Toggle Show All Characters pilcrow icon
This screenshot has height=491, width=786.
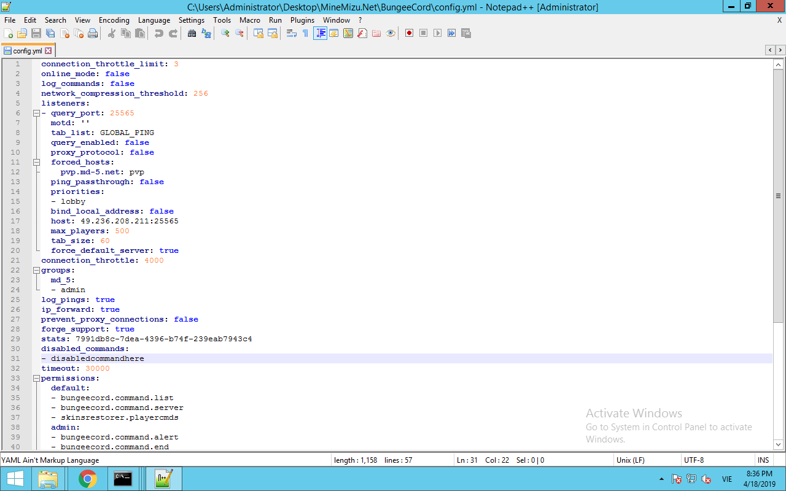click(305, 33)
